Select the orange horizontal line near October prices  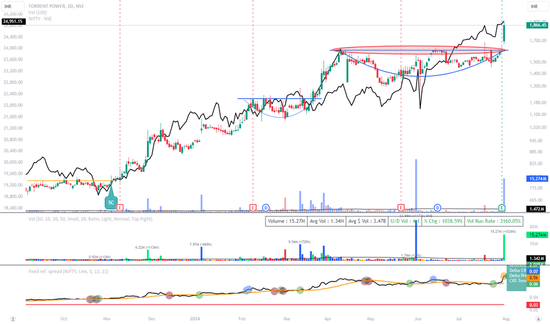70,181
